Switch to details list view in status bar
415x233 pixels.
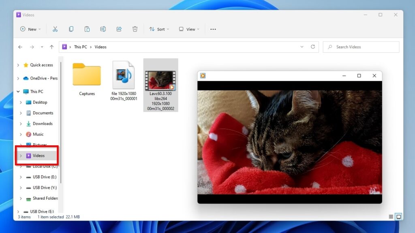click(x=391, y=217)
